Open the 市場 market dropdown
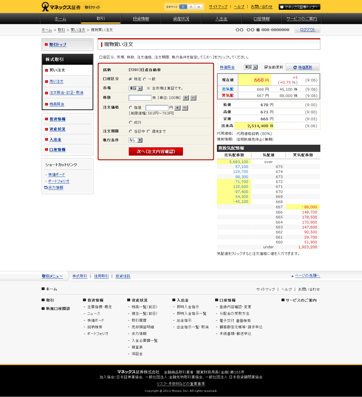This screenshot has width=362, height=397. (x=136, y=89)
